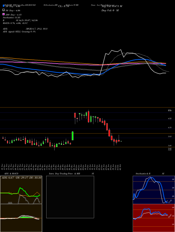Select the '50 Day = 4.06' legend text
The image size is (175, 232).
pos(13,11)
